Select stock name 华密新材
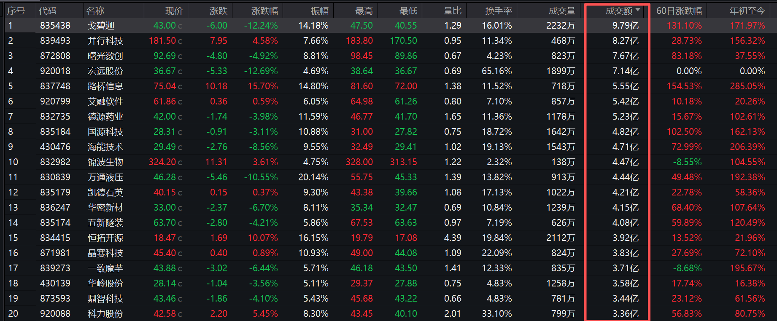The height and width of the screenshot is (321, 777). pos(105,208)
